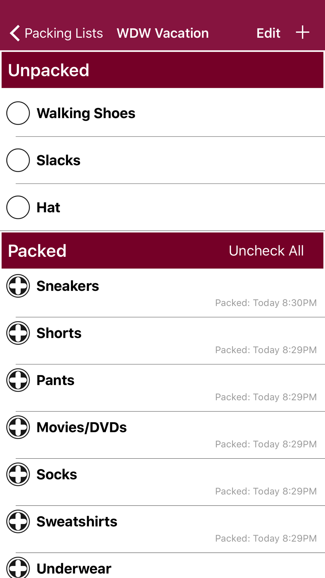325x578 pixels.
Task: Tap the packed icon beside Pants
Action: [x=18, y=380]
